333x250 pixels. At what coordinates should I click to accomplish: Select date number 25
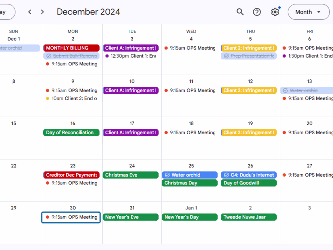(191, 166)
